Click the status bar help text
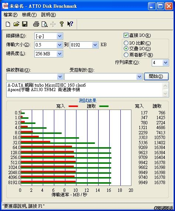Viewport: 175px width, 211px height. (x=23, y=206)
